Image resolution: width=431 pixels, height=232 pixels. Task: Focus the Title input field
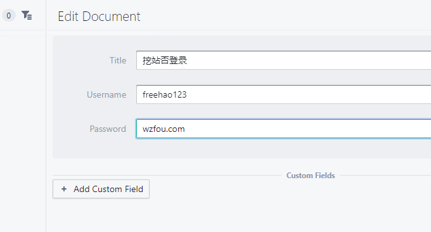tap(284, 60)
